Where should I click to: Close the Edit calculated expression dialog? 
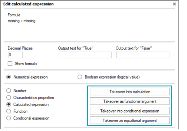174,4
